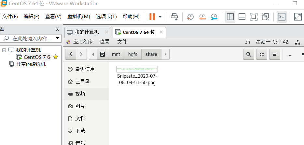Screen dimensions: 304x145
Task: Open 主目录 in the sidebar
Action: tap(86, 82)
